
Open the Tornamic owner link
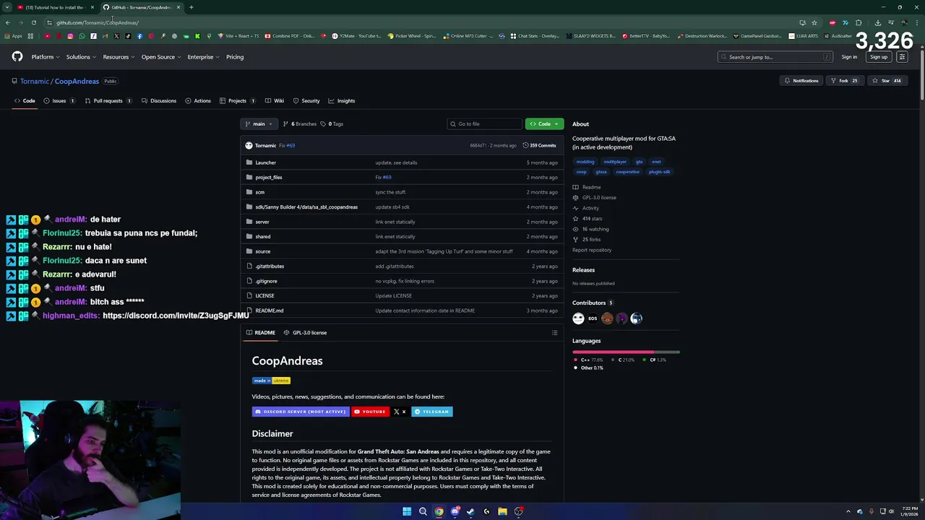[x=35, y=81]
